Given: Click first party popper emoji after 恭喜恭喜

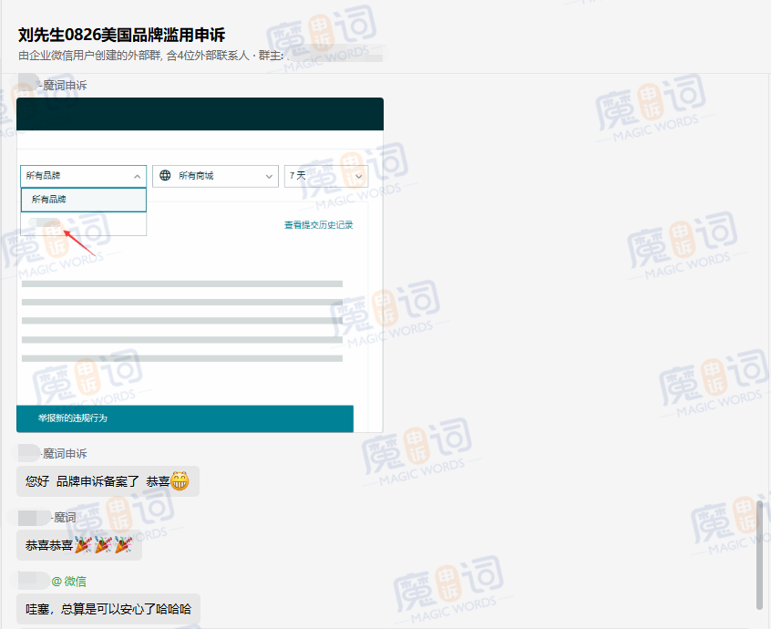Looking at the screenshot, I should point(83,545).
